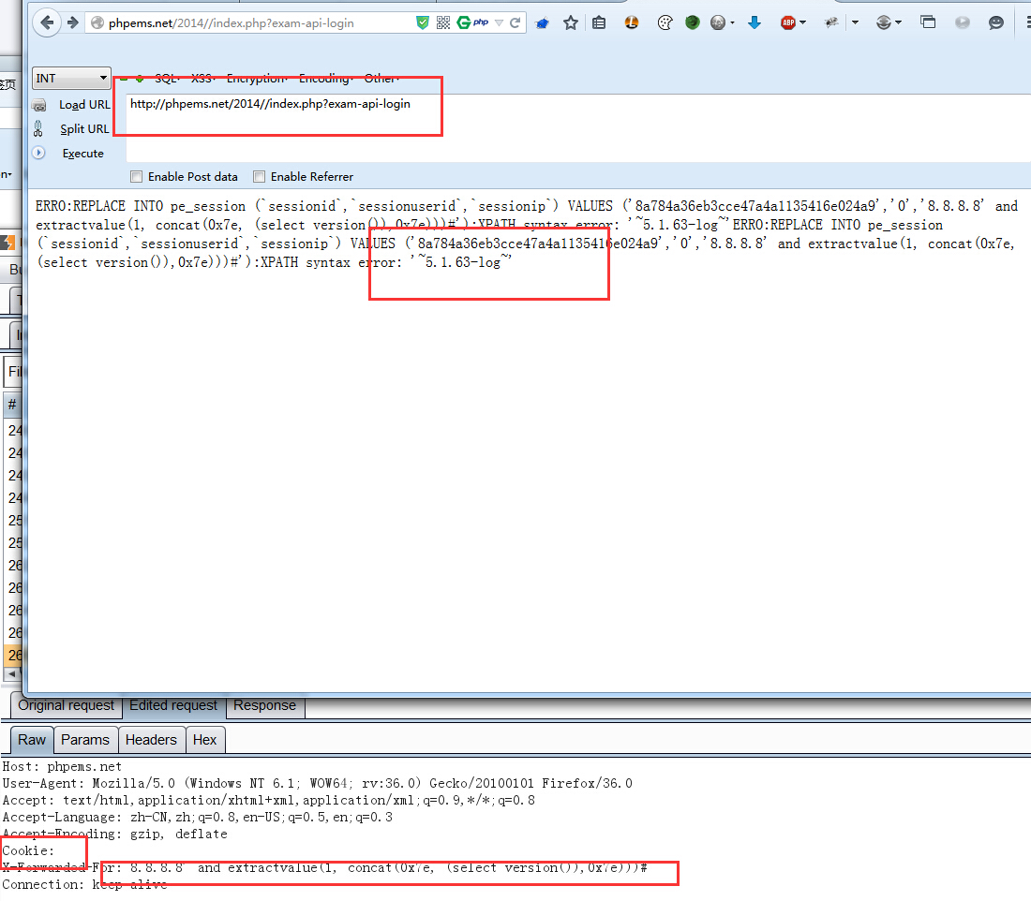Select the Headers view tab
The height and width of the screenshot is (901, 1031).
pos(151,740)
